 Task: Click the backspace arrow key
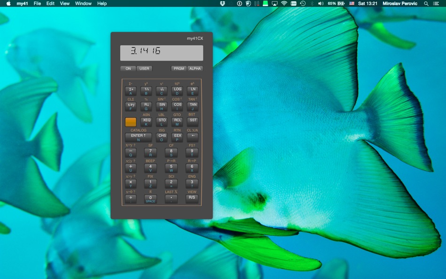[x=192, y=138]
